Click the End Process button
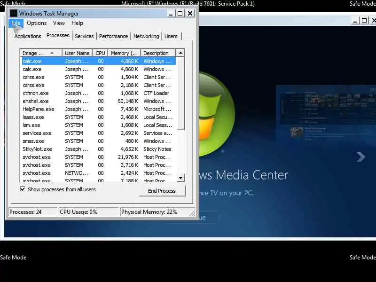This screenshot has height=282, width=376. pos(162,191)
